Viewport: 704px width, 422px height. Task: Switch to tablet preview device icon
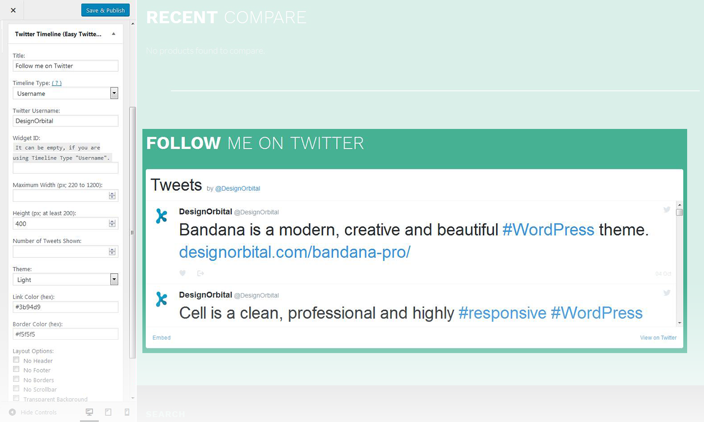coord(108,412)
